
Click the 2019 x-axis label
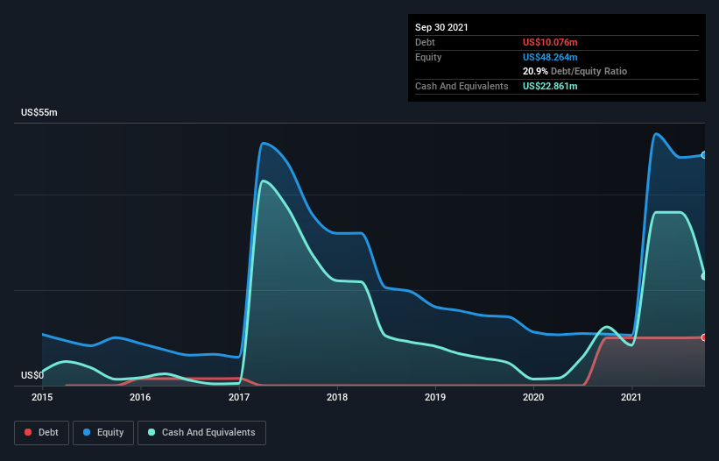point(435,397)
